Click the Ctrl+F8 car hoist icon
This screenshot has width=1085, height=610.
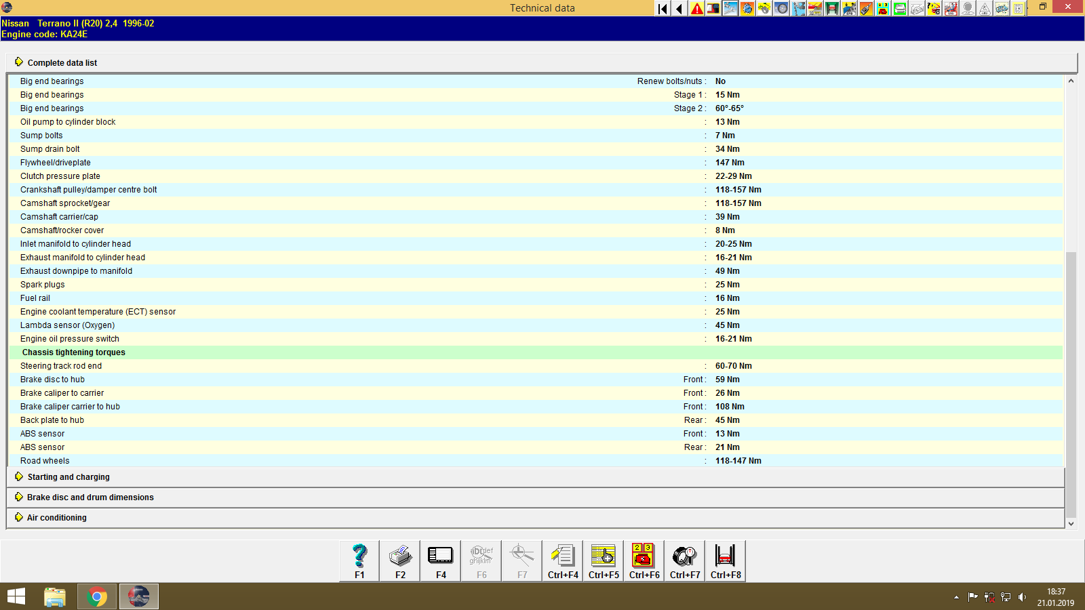724,560
